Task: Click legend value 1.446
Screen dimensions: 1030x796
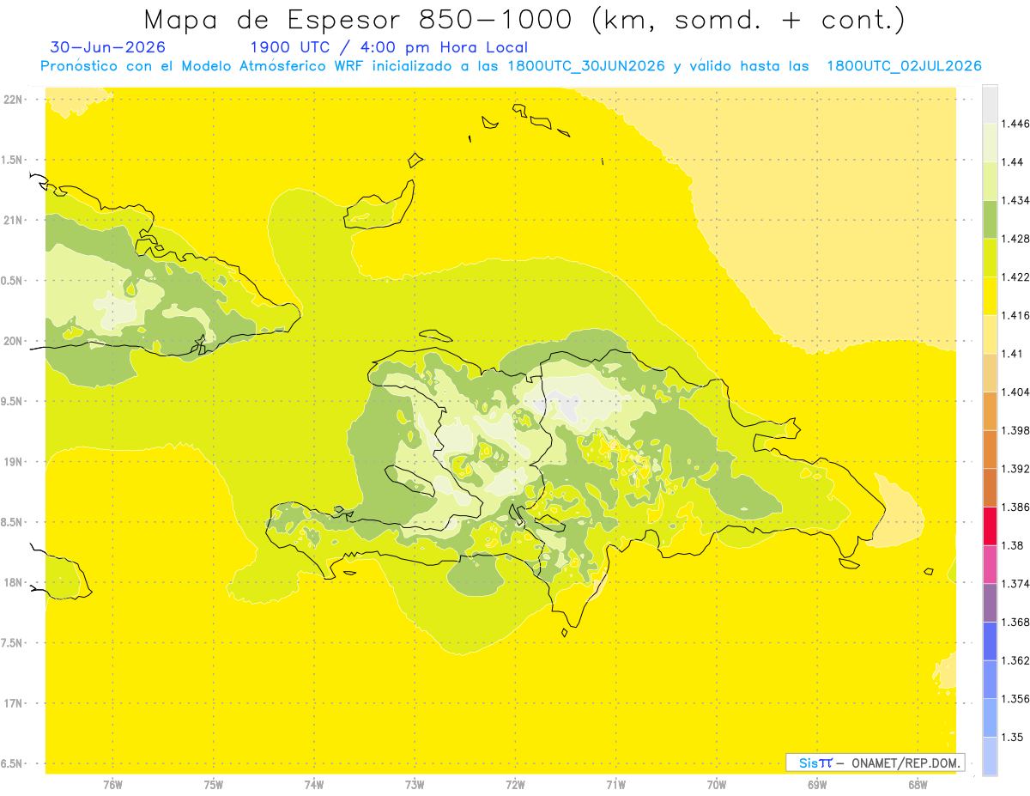Action: (1014, 124)
